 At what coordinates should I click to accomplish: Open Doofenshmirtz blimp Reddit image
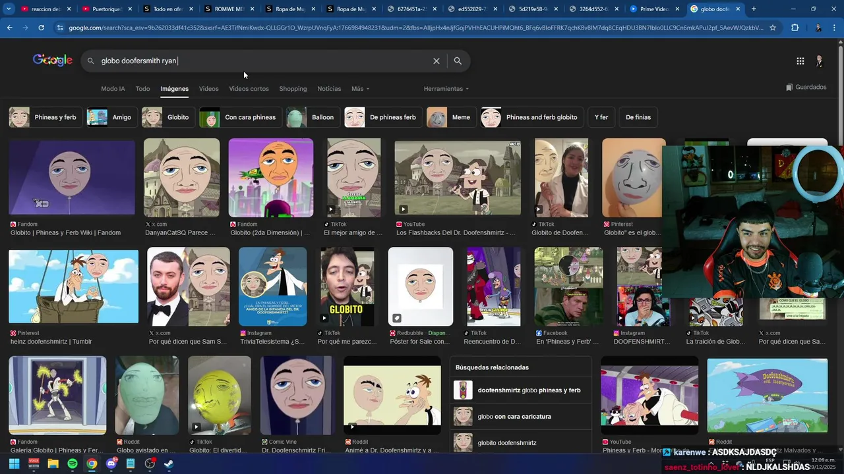(x=768, y=396)
